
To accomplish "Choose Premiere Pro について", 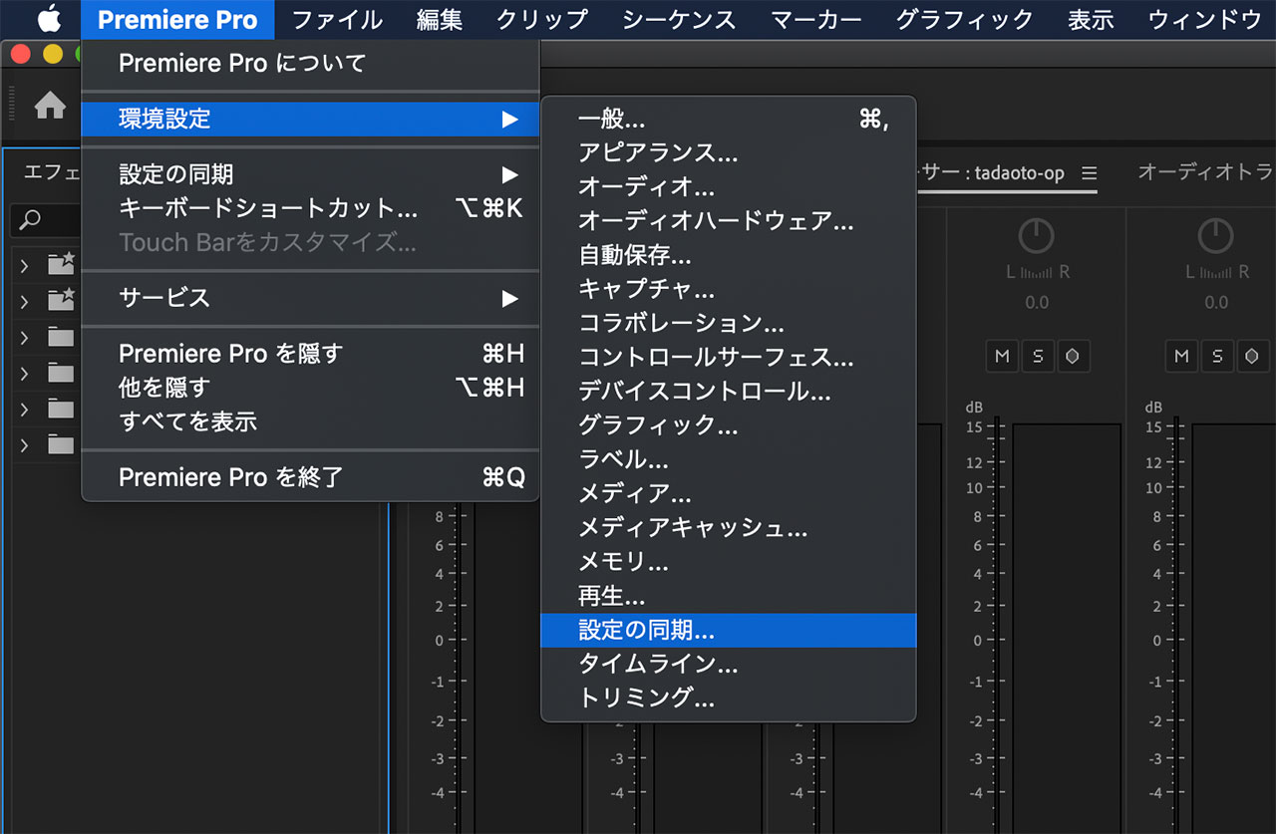I will click(310, 64).
